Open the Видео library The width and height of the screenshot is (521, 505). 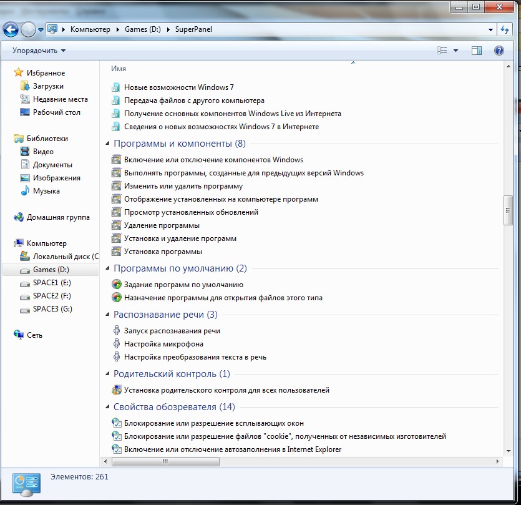[x=43, y=152]
